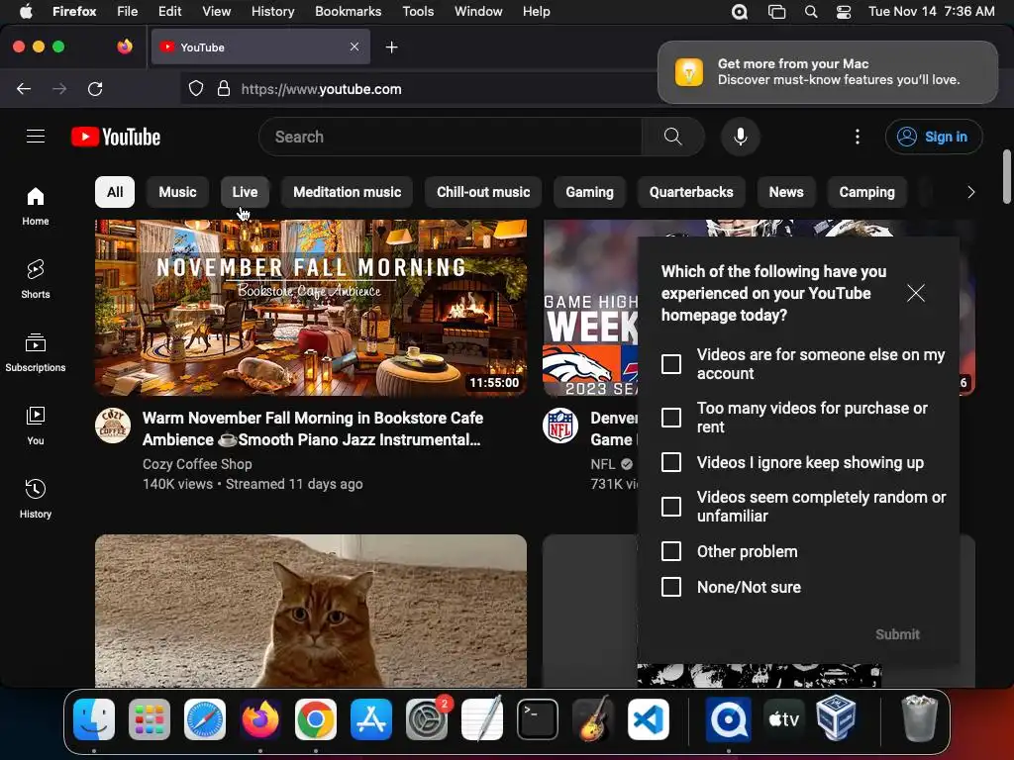
Task: Click the Sign in button
Action: pyautogui.click(x=934, y=137)
